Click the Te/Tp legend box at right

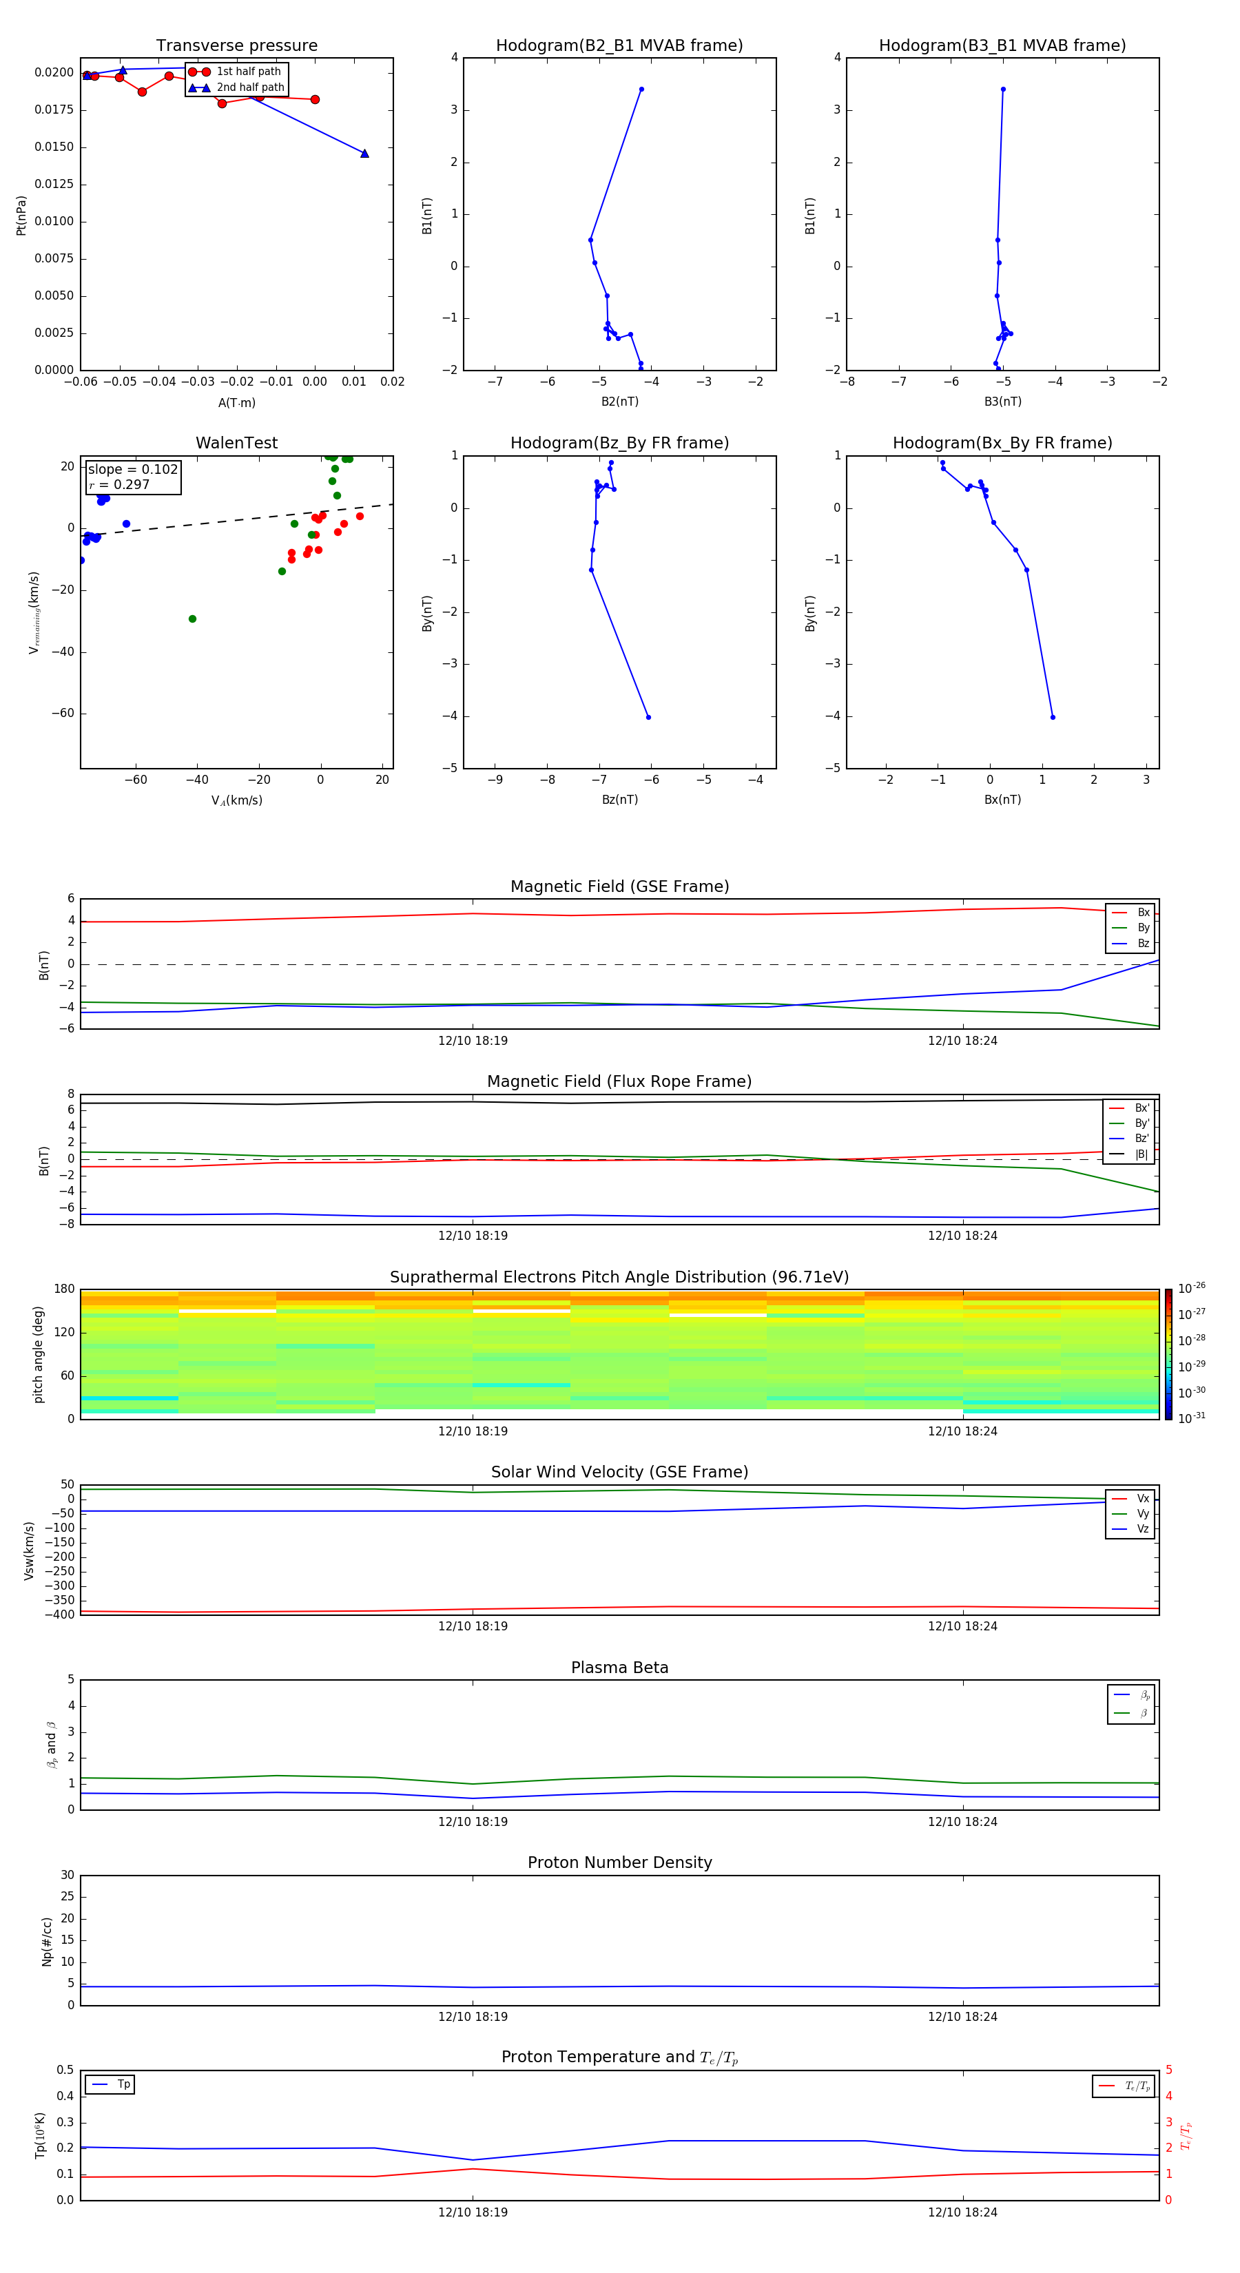(1123, 2086)
